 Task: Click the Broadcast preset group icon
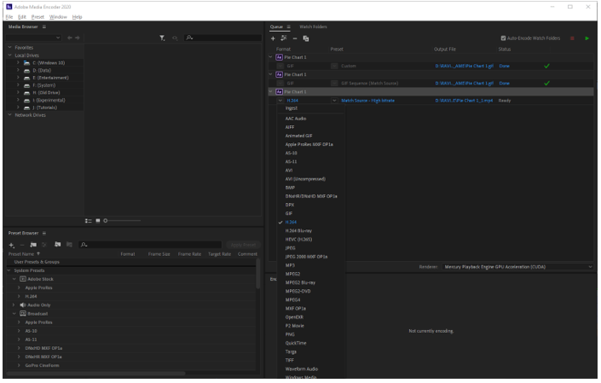23,314
